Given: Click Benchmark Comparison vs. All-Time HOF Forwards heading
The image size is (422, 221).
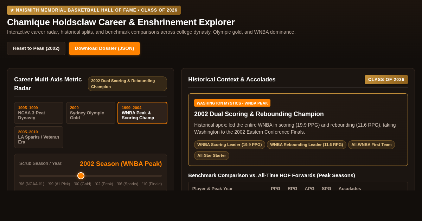Looking at the screenshot, I should tap(271, 175).
